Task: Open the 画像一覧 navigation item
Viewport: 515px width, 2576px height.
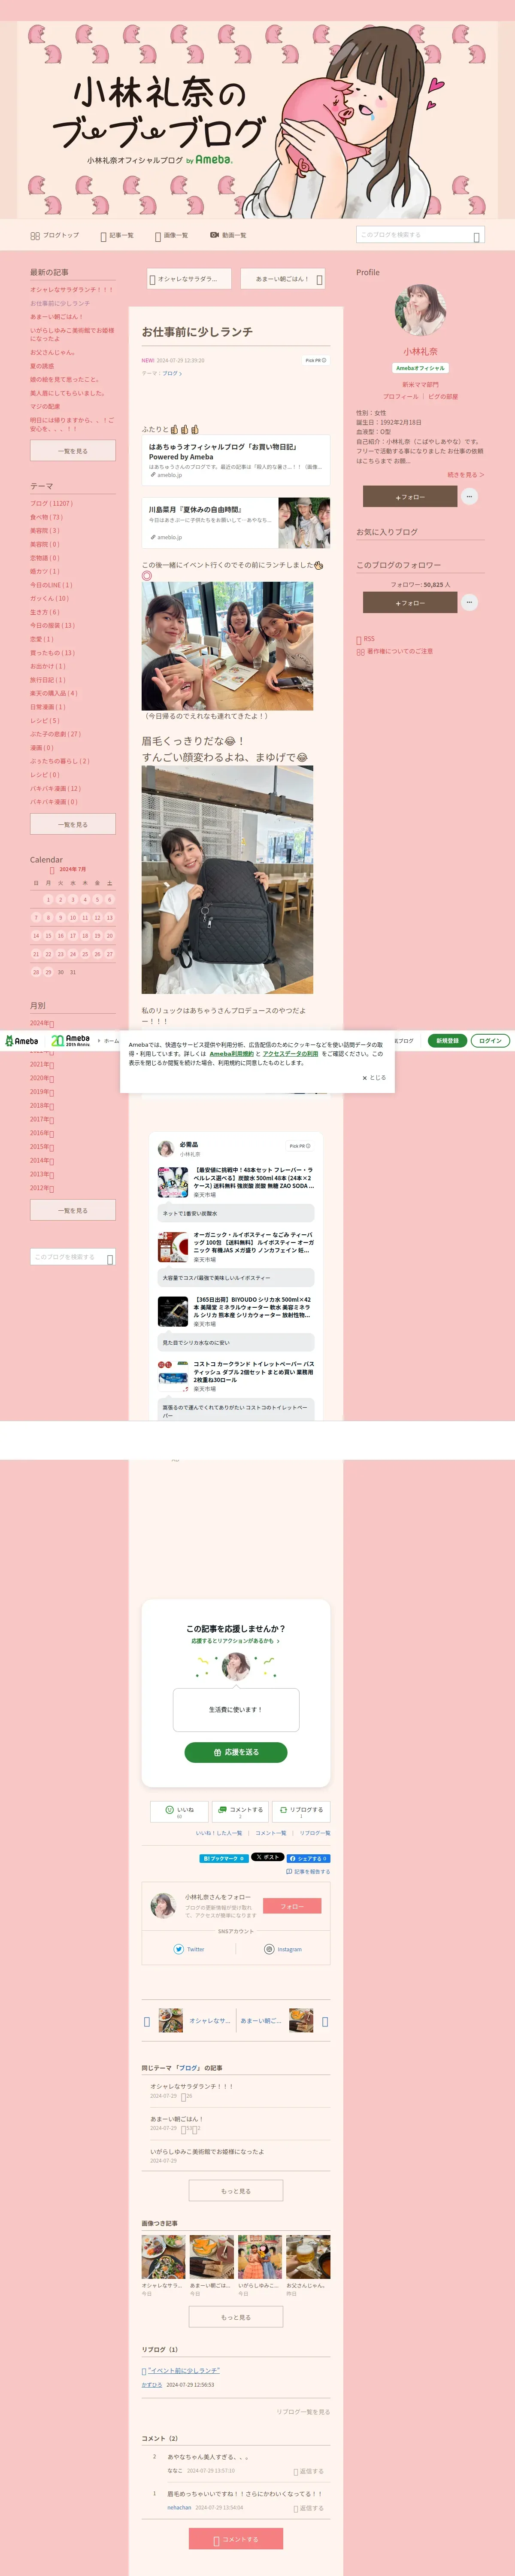Action: pos(171,235)
